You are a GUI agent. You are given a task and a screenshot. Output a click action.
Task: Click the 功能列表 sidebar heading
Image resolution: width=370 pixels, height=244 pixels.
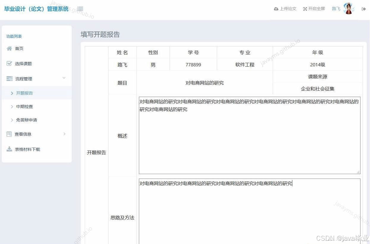(x=14, y=36)
